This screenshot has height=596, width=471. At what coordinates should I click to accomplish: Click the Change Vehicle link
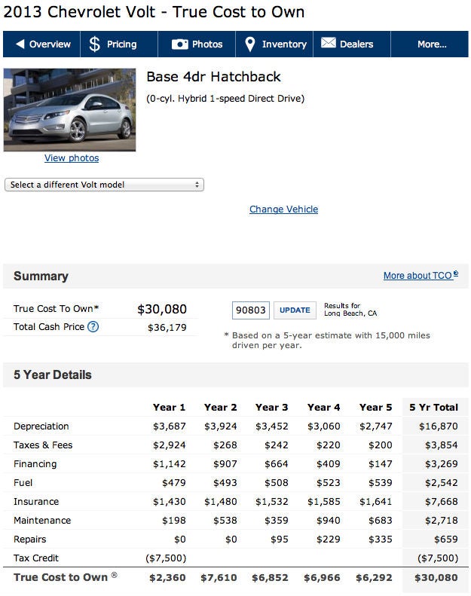(283, 209)
